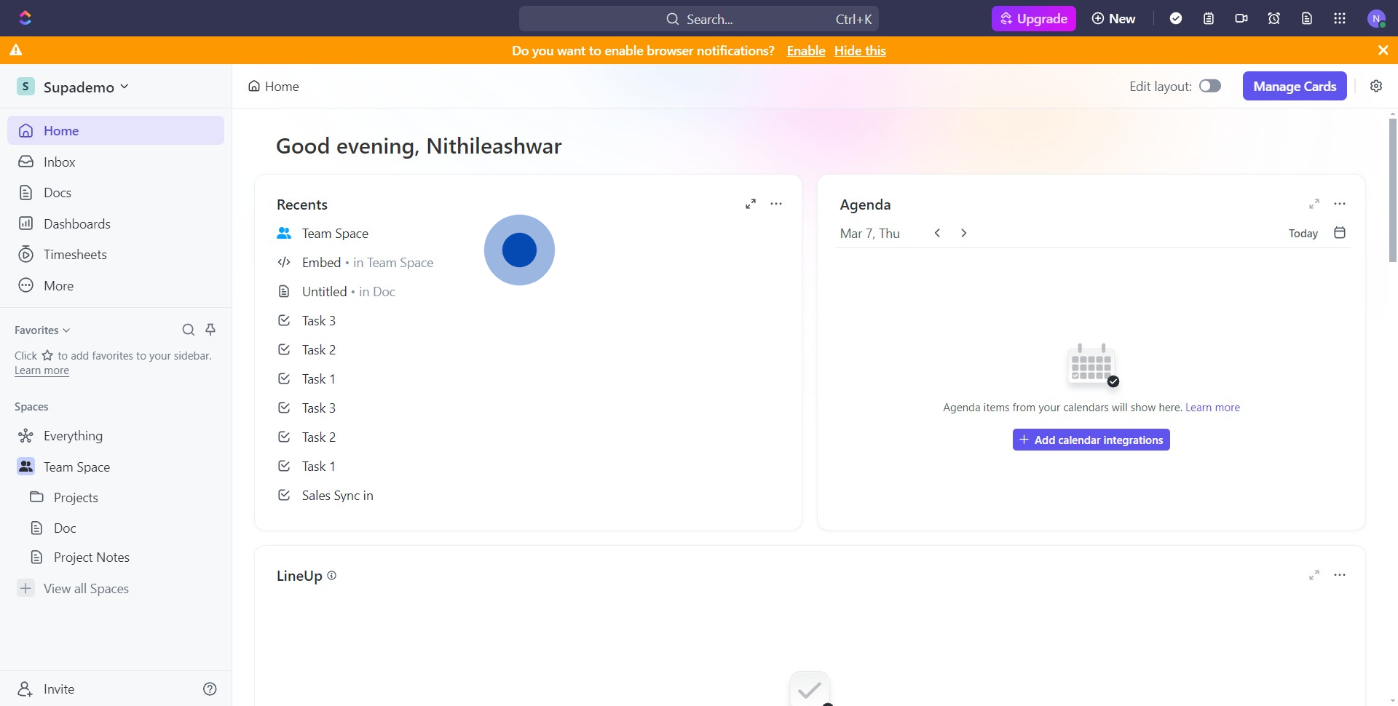Viewport: 1398px width, 706px height.
Task: Click Learn more under Favorites
Action: (42, 370)
